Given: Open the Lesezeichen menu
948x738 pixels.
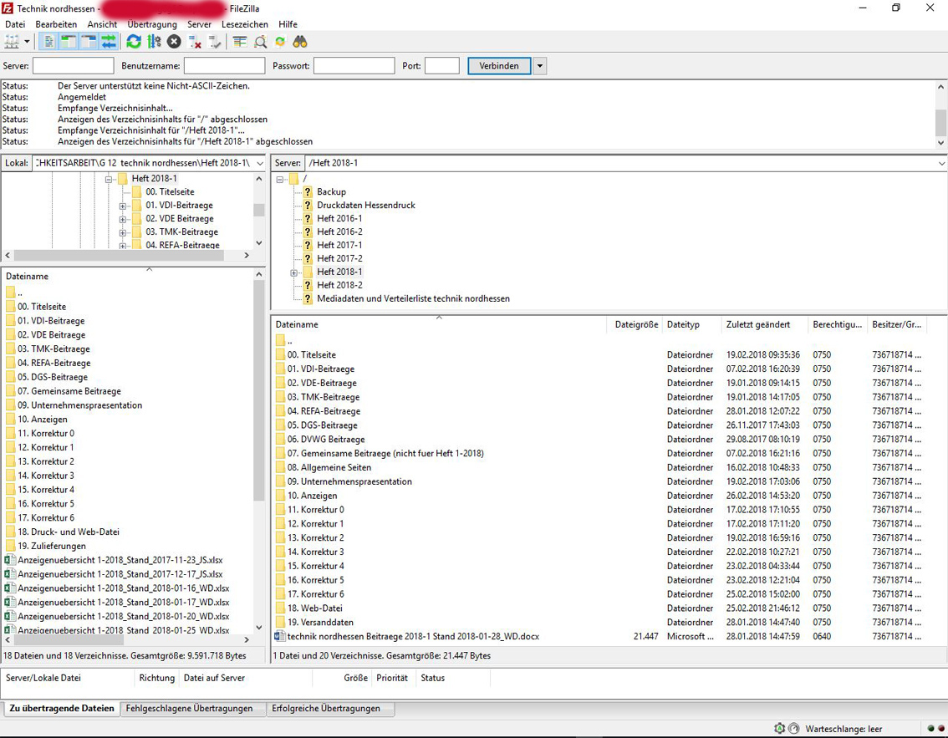Looking at the screenshot, I should (x=245, y=24).
